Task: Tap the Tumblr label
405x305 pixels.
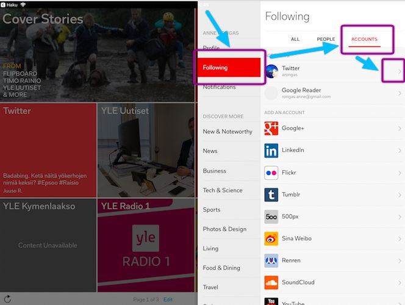Action: pos(291,195)
